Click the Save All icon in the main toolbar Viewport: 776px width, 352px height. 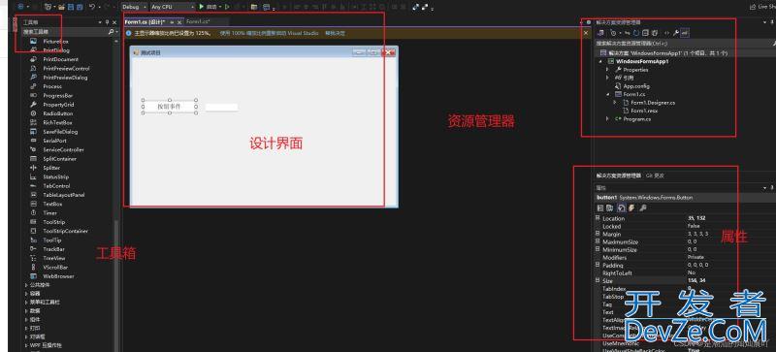(80, 7)
